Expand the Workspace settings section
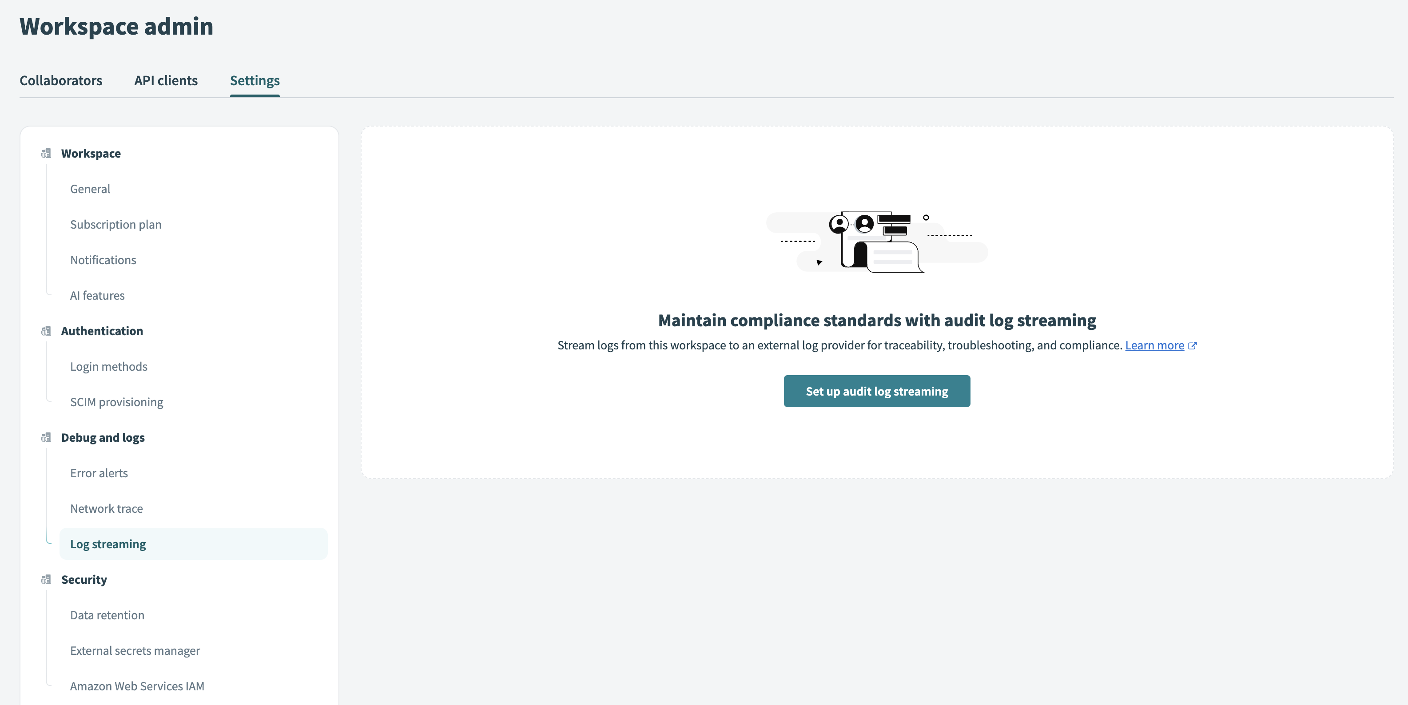The image size is (1408, 705). pos(91,152)
